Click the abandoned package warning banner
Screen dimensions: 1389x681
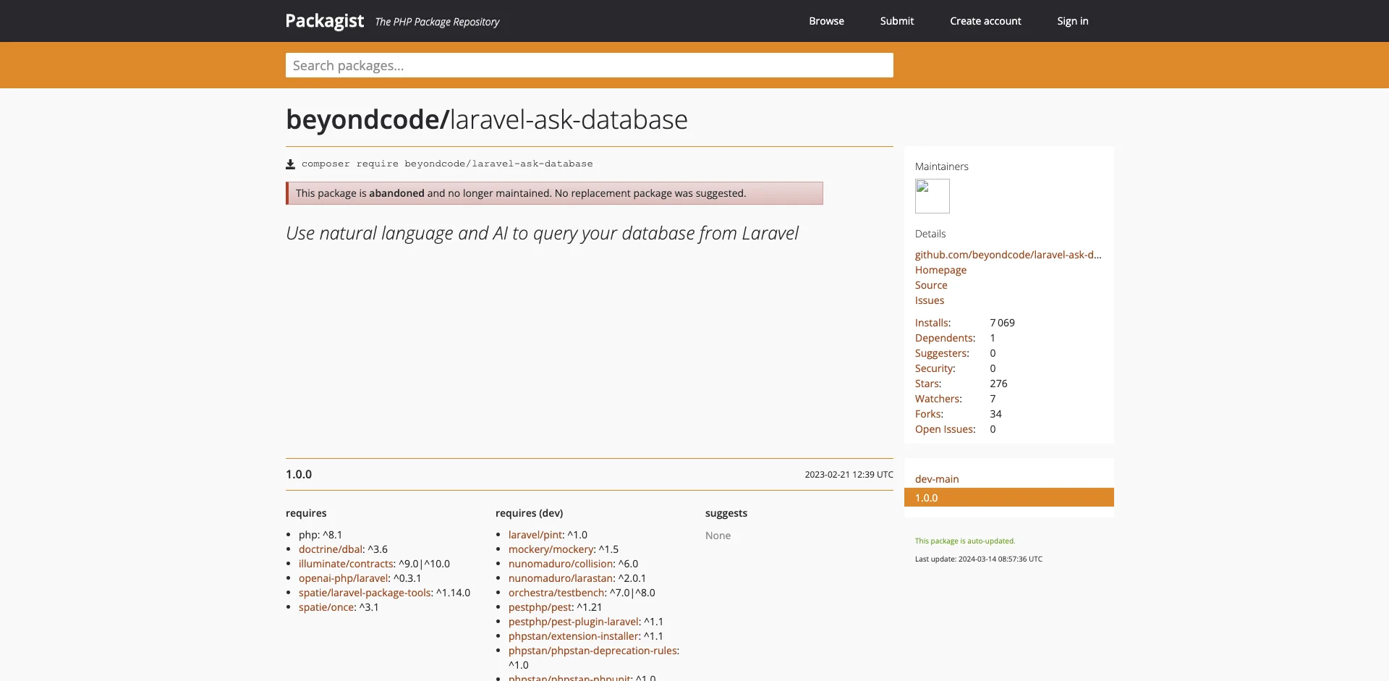point(554,193)
